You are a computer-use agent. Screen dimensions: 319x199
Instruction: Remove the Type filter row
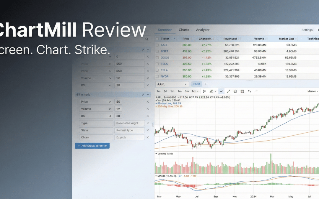(148, 123)
